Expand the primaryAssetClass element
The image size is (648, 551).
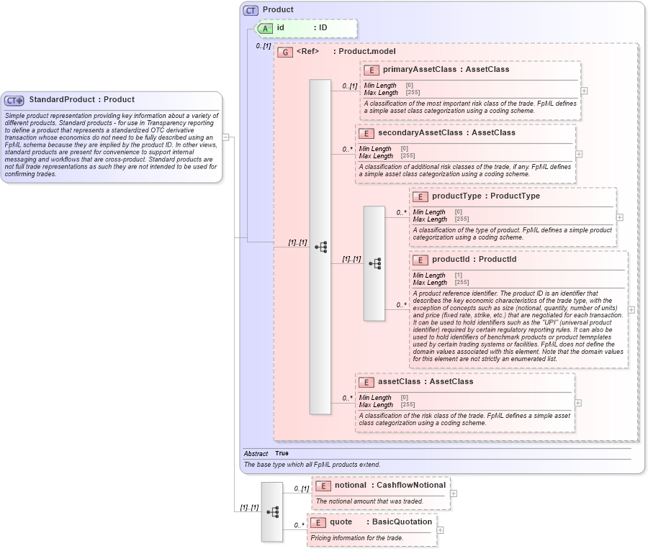[x=584, y=91]
